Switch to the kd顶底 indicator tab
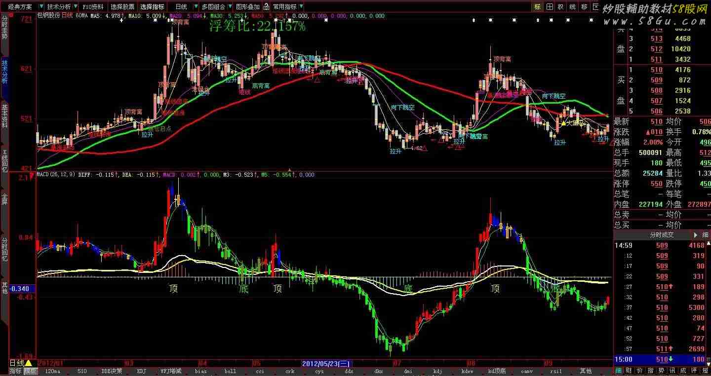The height and width of the screenshot is (376, 711). pos(497,371)
